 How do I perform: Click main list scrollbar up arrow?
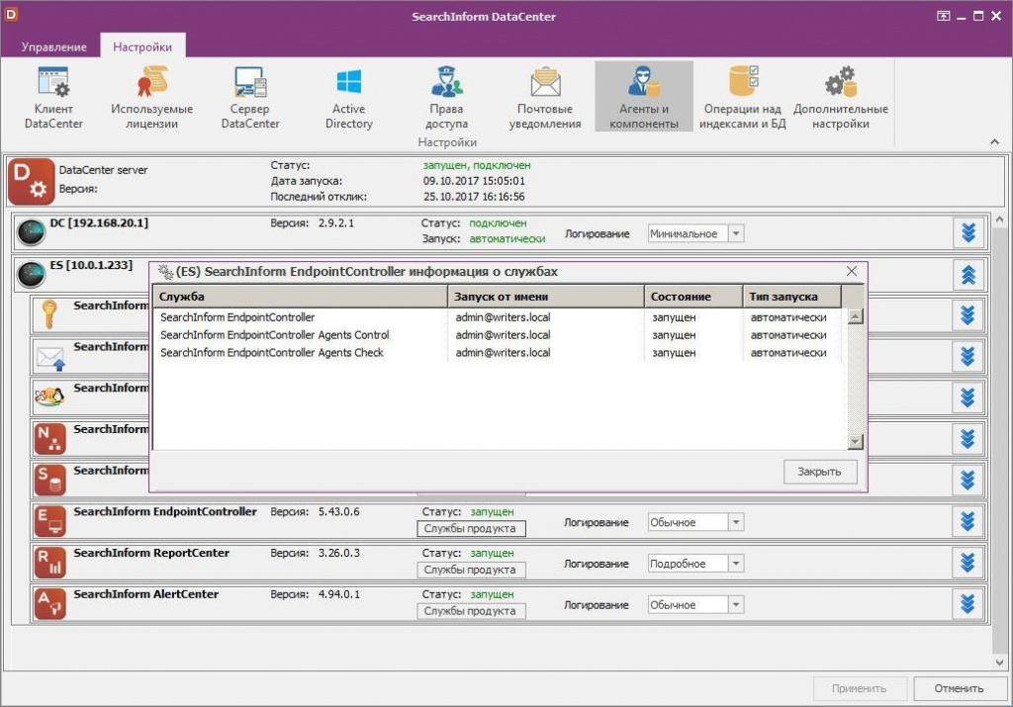point(1000,221)
